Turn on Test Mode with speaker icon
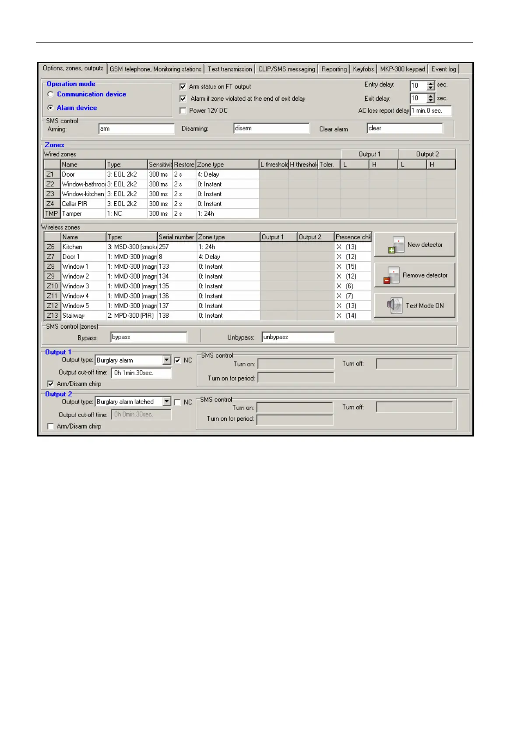Image resolution: width=521 pixels, height=738 pixels. pos(414,305)
